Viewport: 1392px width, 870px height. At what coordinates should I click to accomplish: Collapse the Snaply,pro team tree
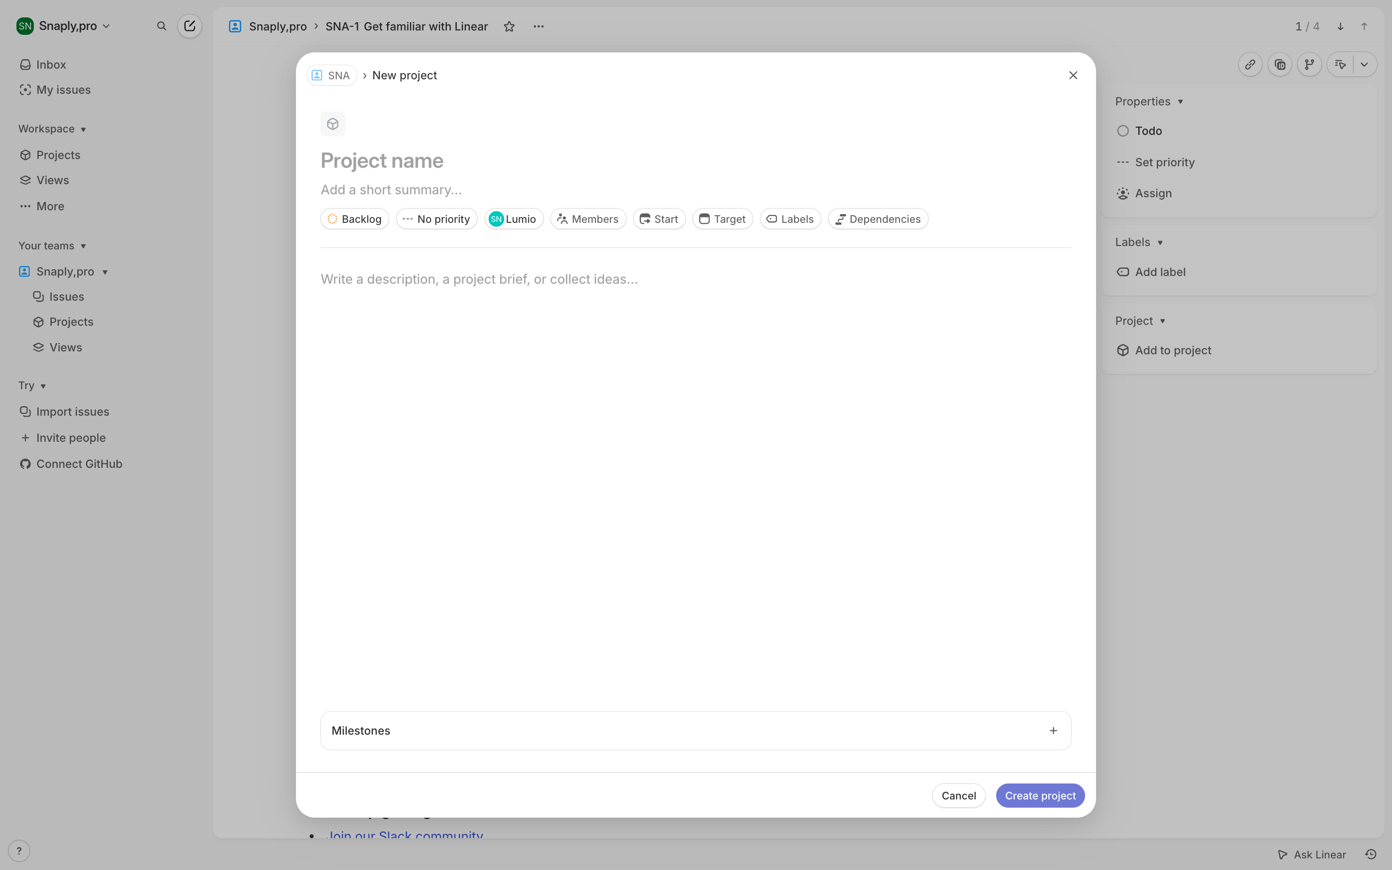click(105, 272)
